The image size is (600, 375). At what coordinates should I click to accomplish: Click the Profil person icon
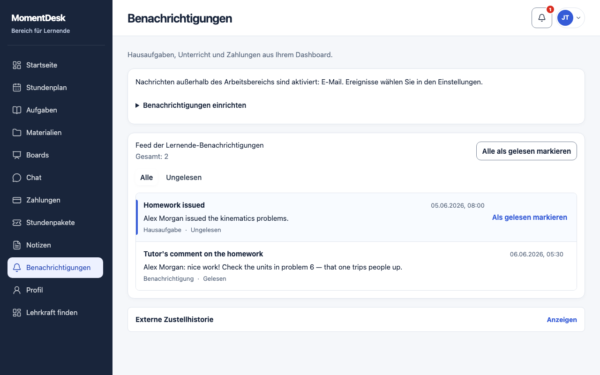[17, 290]
